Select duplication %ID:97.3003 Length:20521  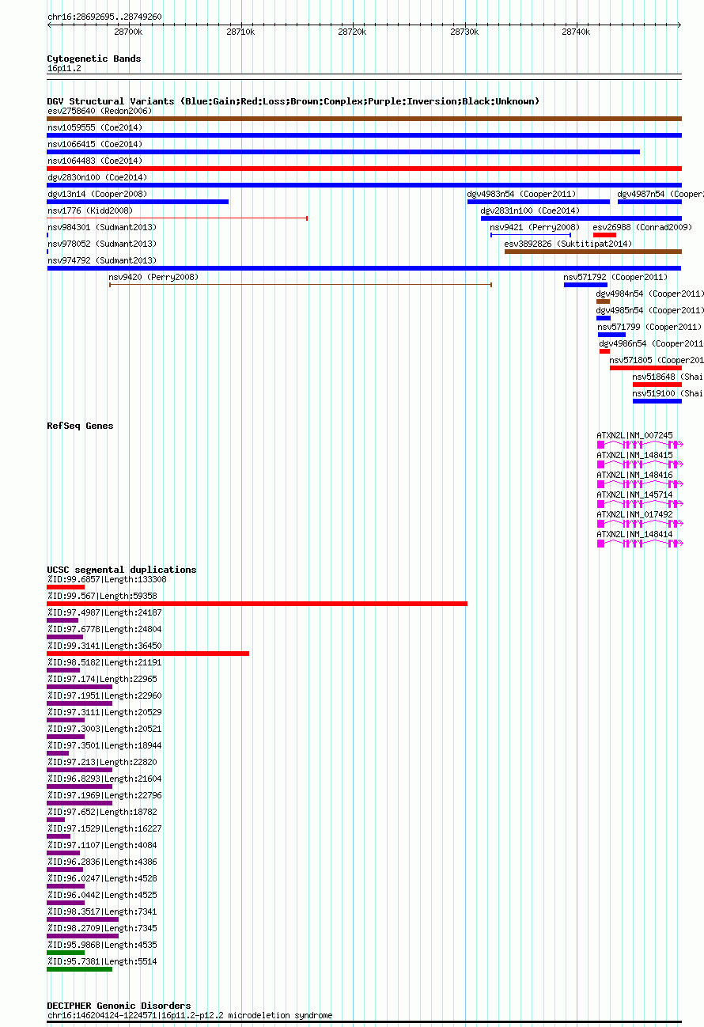66,737
